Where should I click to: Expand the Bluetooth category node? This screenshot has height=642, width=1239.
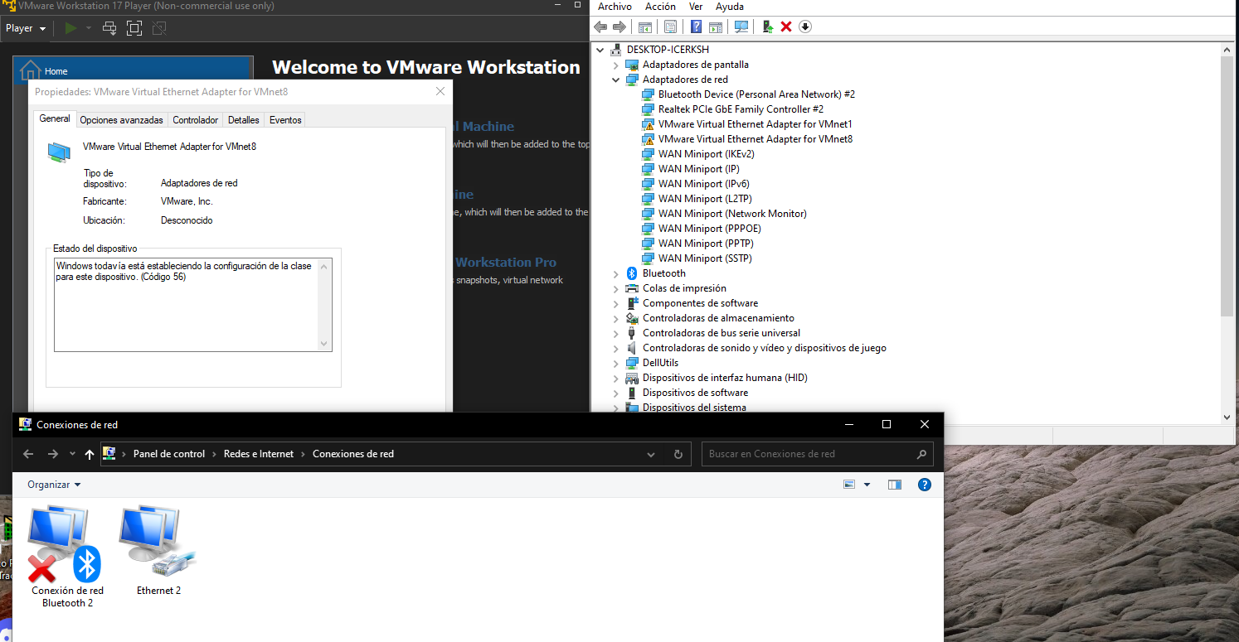point(615,273)
